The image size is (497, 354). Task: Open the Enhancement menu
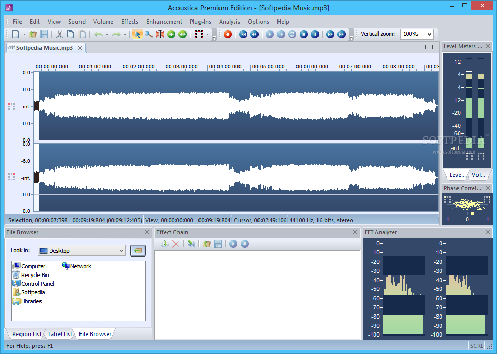164,22
